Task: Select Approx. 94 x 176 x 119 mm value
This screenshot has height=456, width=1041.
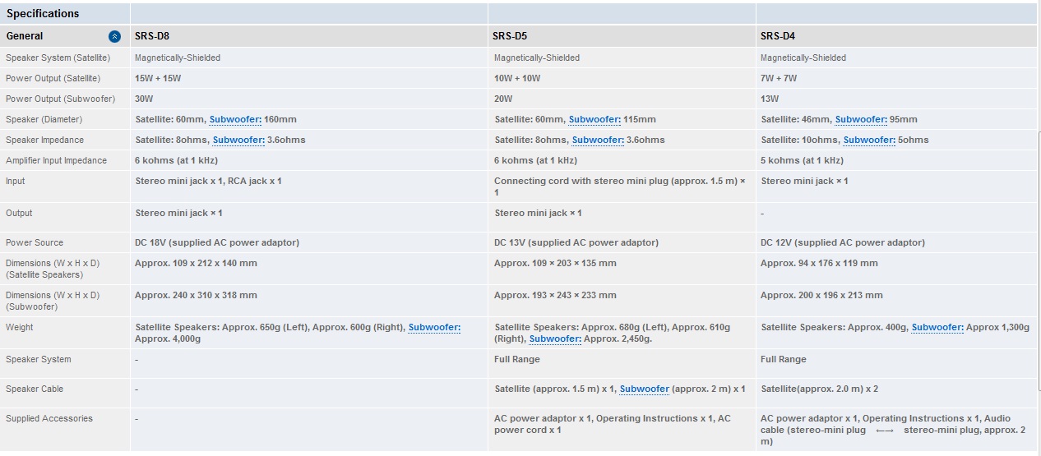Action: (x=819, y=263)
